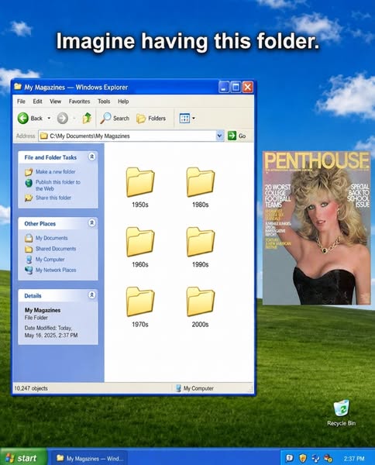Open the Views icon in toolbar

click(184, 118)
